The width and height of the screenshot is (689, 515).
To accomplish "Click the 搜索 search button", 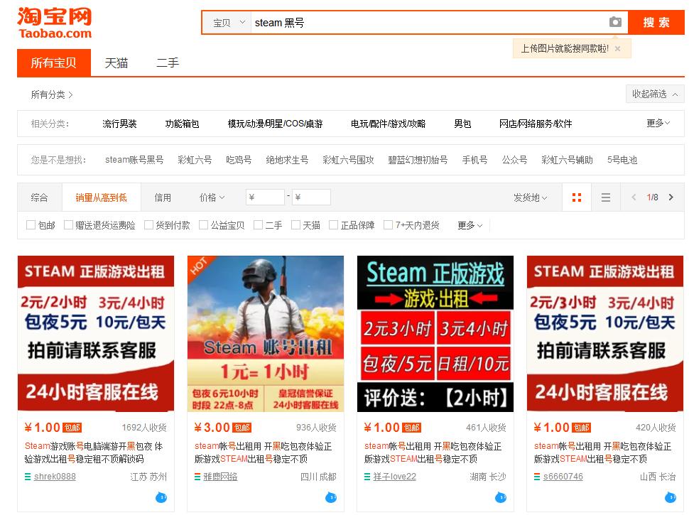I will (x=655, y=22).
